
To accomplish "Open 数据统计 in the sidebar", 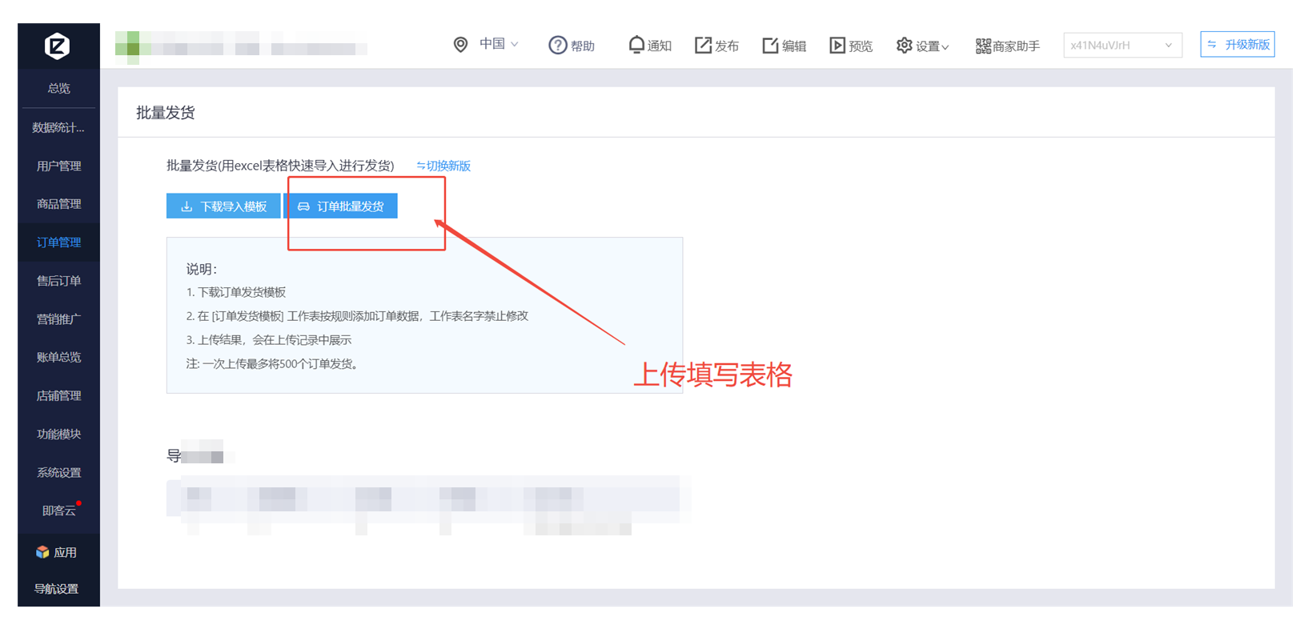I will (x=58, y=128).
